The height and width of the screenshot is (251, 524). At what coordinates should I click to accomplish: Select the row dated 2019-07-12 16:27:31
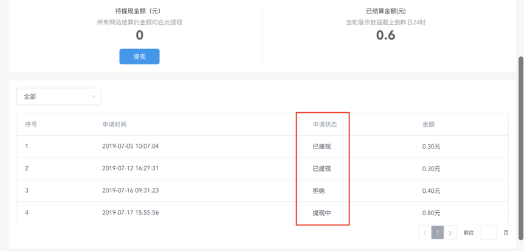[x=130, y=169]
